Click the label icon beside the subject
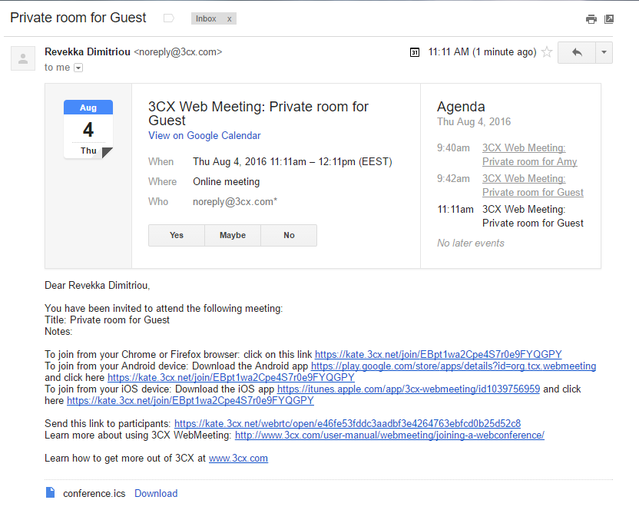Viewport: 639px width, 510px height. click(x=169, y=18)
